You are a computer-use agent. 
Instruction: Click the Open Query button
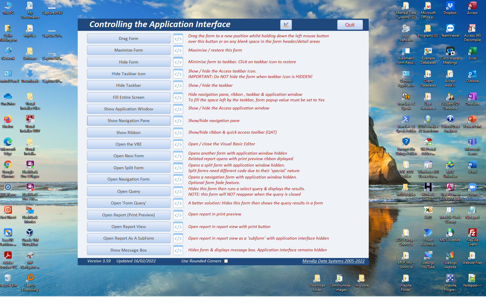pos(129,191)
